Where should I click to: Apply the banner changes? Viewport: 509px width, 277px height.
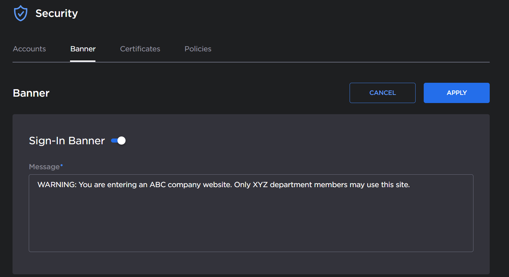456,93
